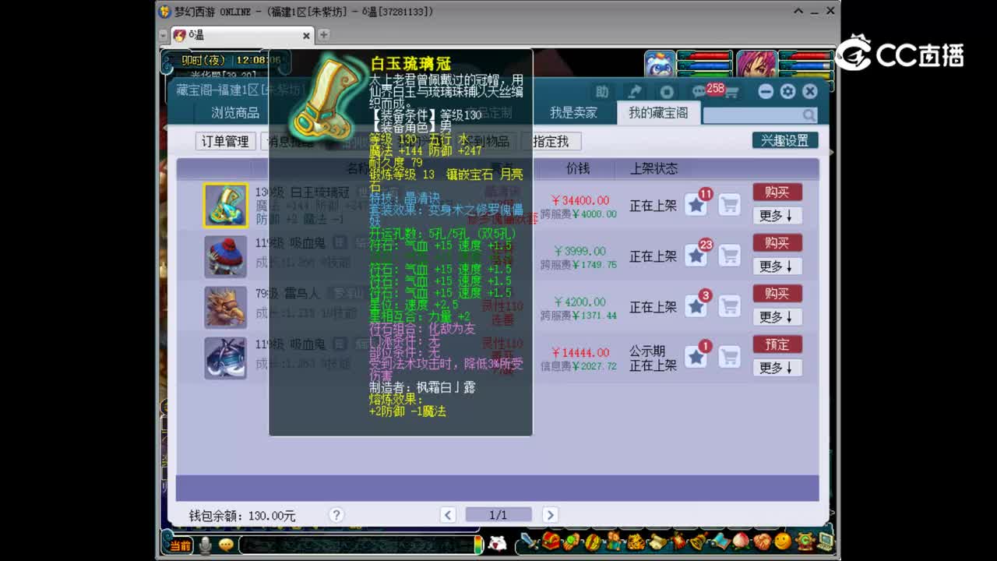Expand 更多 on the ¥14444.00 row

[x=777, y=368]
